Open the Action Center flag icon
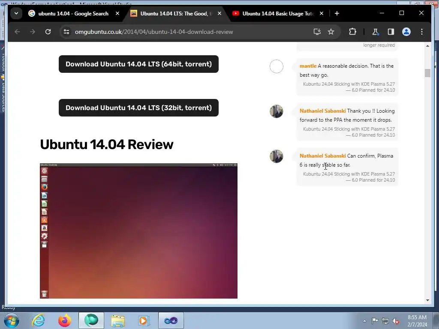Image resolution: width=439 pixels, height=329 pixels. (375, 321)
